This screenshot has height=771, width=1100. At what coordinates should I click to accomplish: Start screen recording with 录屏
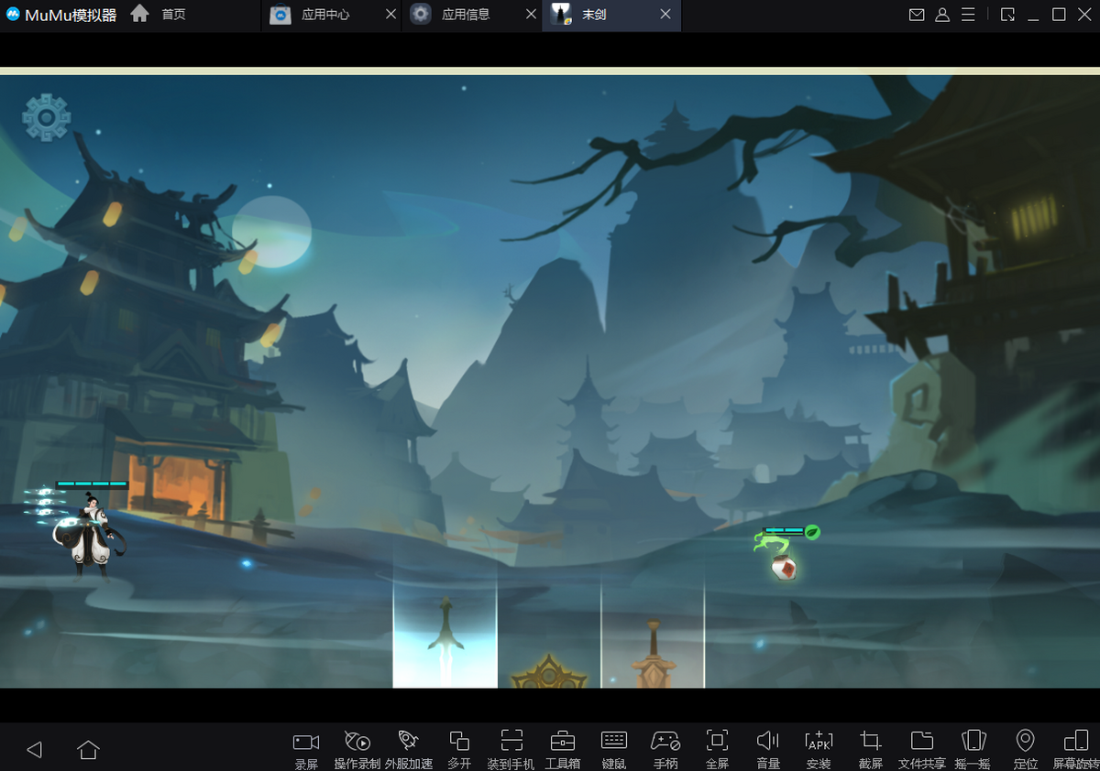point(306,750)
